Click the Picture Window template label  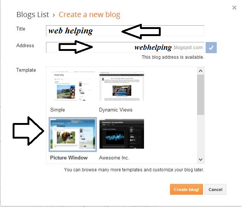click(69, 158)
